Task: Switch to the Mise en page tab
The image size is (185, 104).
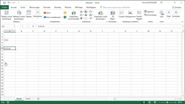Action: pyautogui.click(x=34, y=7)
